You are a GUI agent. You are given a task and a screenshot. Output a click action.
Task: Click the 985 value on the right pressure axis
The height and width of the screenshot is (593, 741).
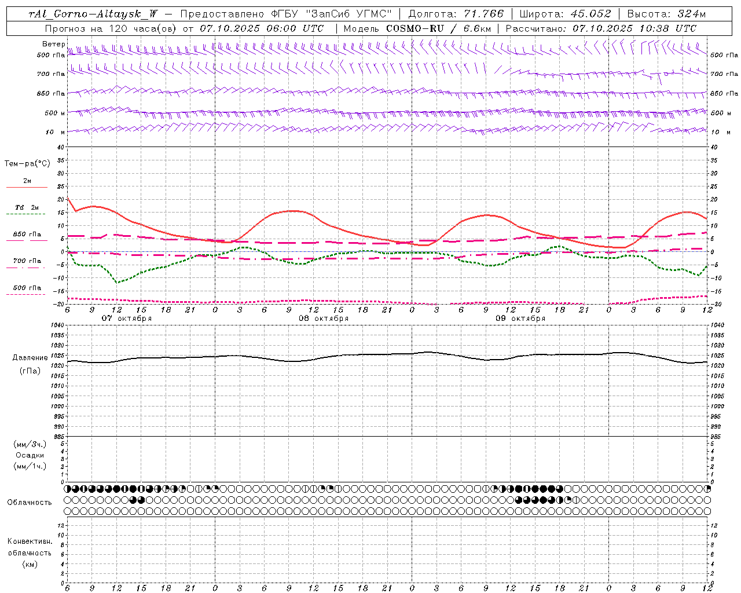(x=716, y=437)
